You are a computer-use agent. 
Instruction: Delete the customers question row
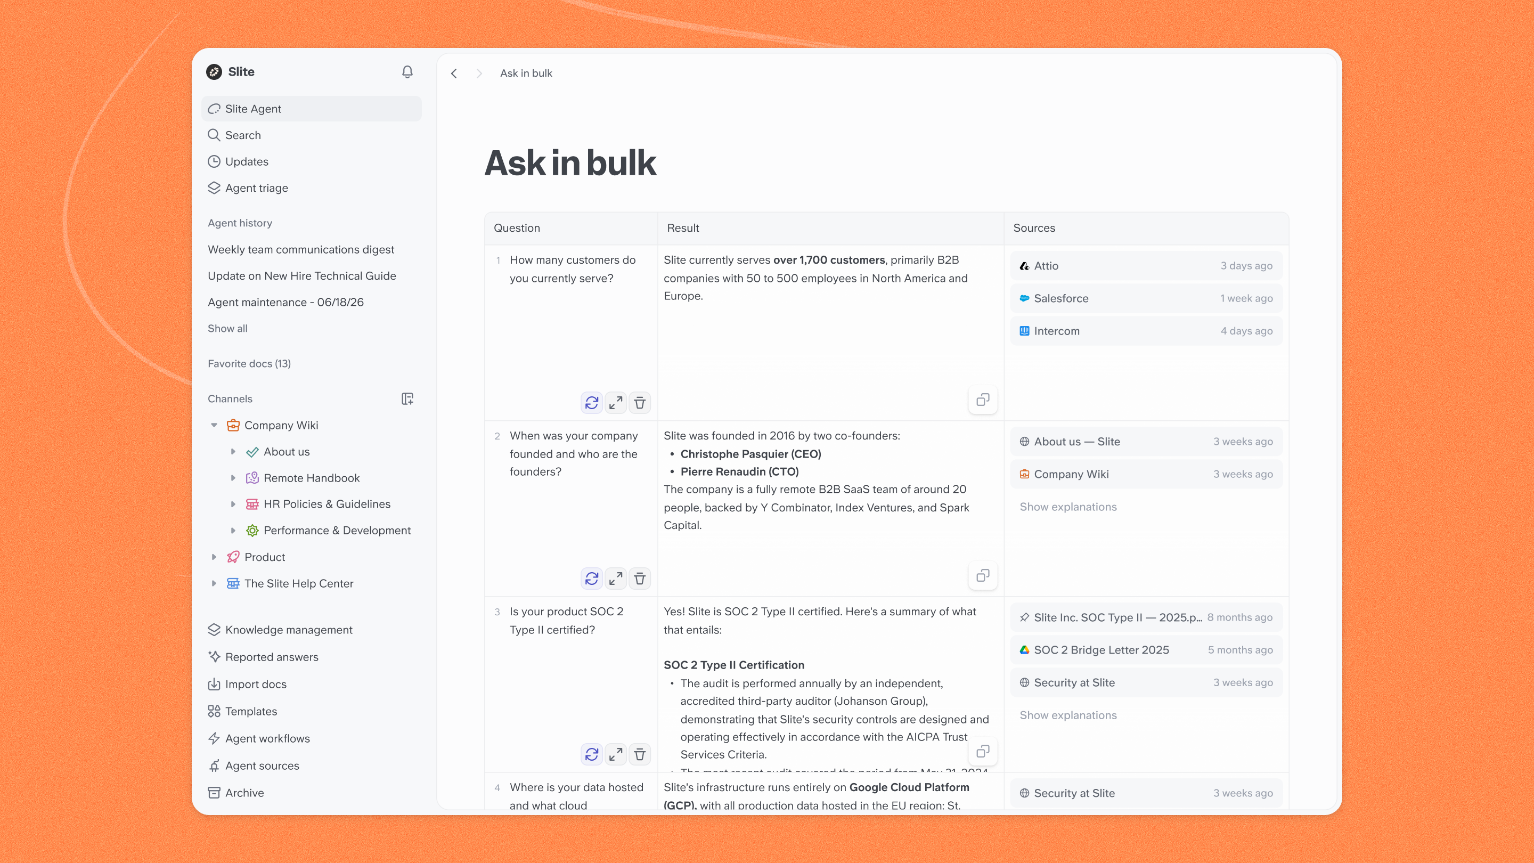click(640, 403)
